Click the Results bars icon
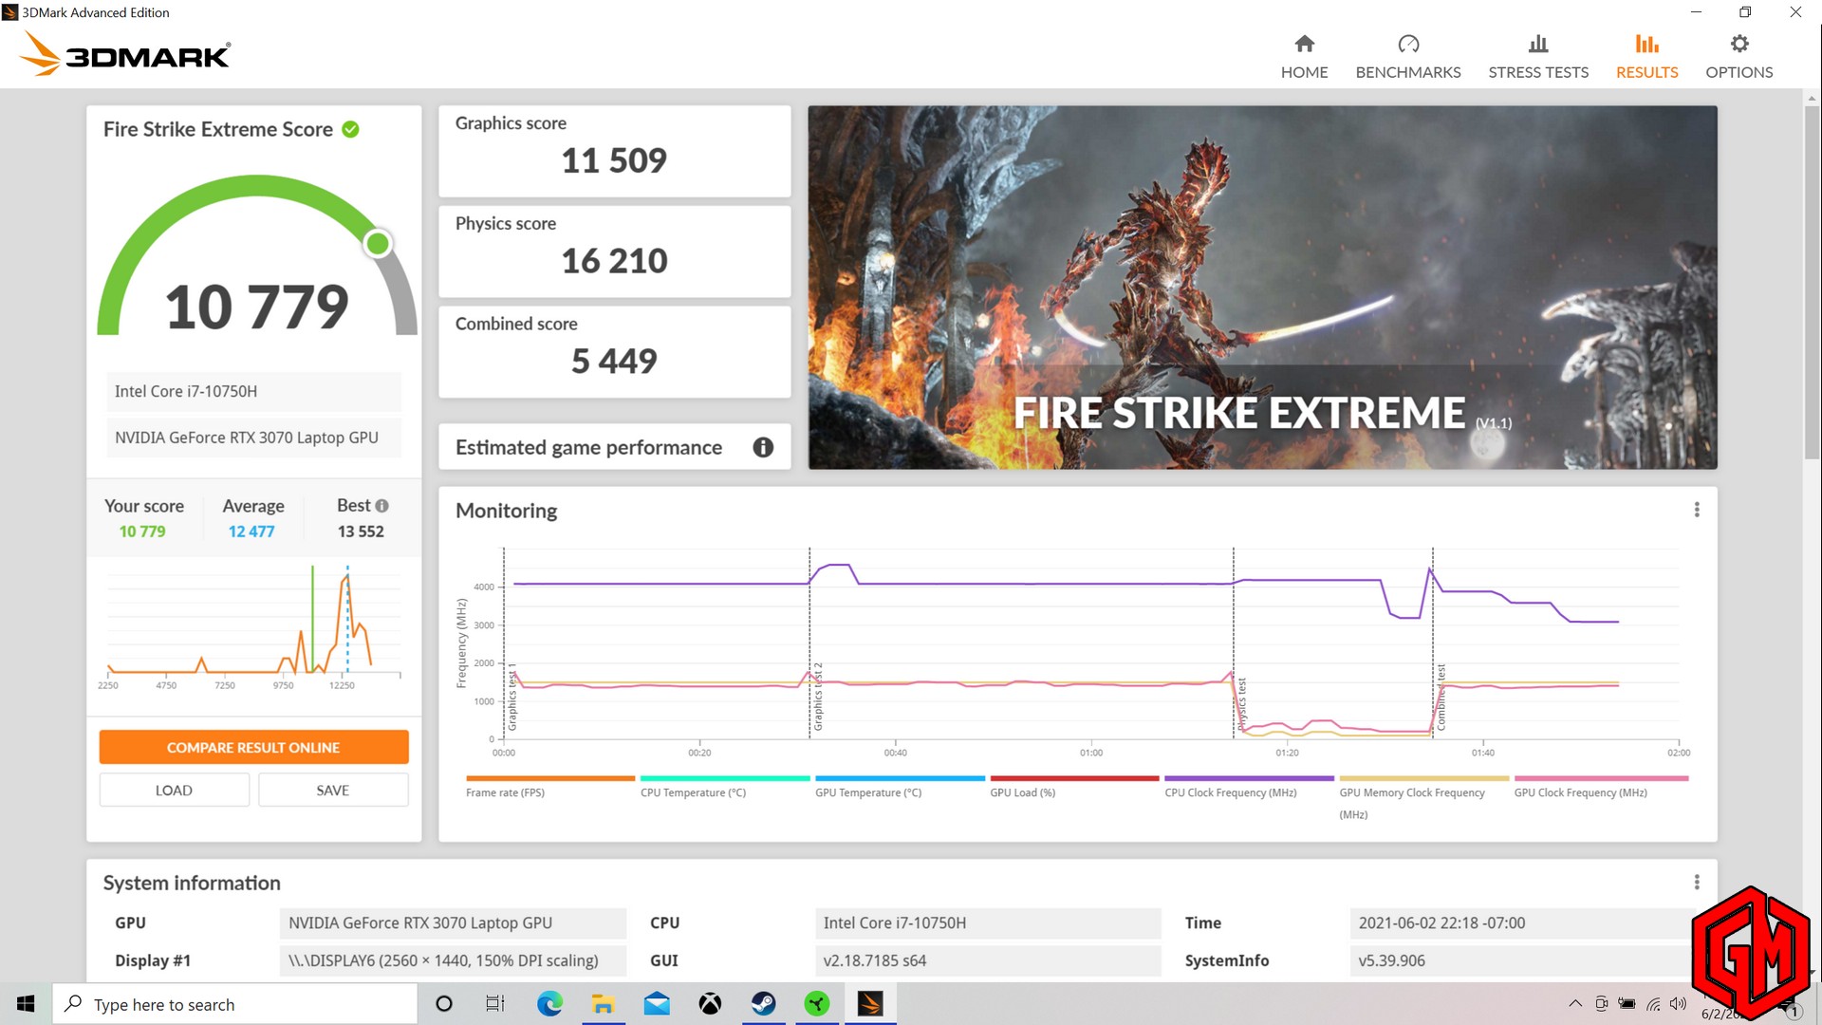Screen dimensions: 1822x1025 (x=1646, y=44)
